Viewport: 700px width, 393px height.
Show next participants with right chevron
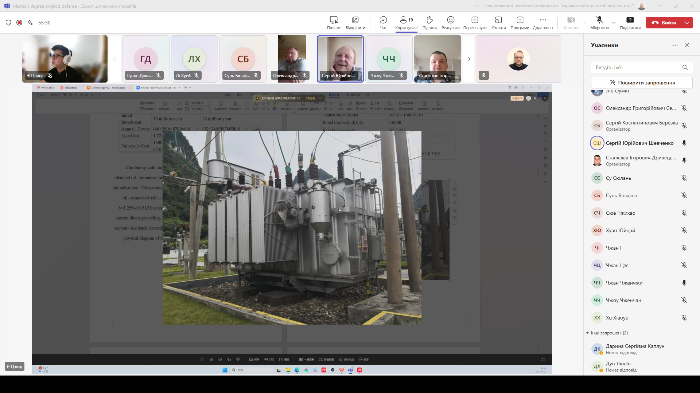pyautogui.click(x=469, y=59)
